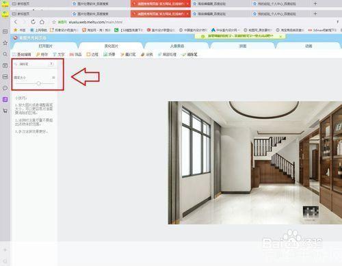Select the 局部处理 local processing tool
This screenshot has width=342, height=266.
pyautogui.click(x=167, y=55)
